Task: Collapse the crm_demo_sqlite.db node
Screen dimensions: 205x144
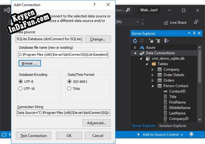Action: tap(141, 59)
